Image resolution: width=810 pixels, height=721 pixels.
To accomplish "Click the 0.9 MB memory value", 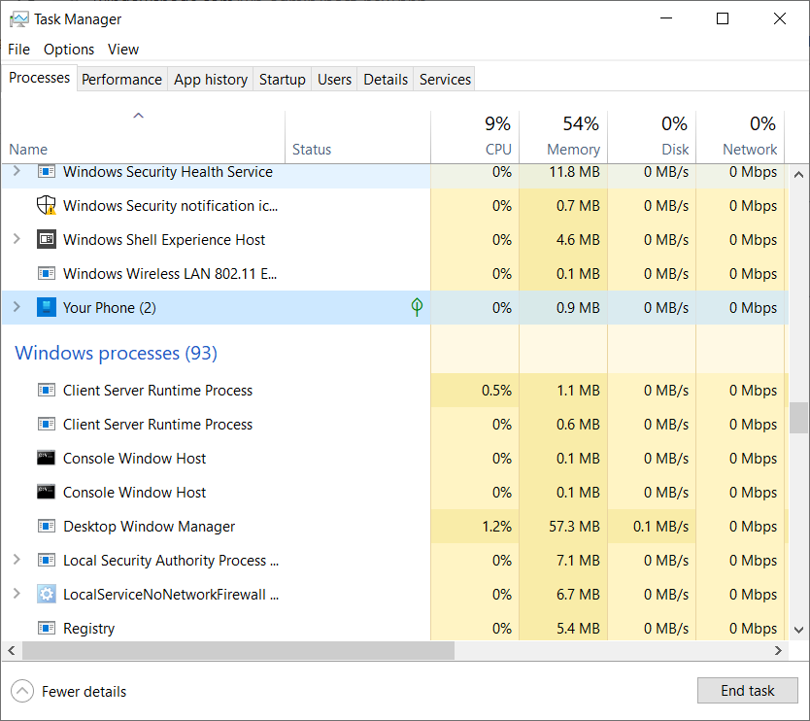I will pos(578,307).
